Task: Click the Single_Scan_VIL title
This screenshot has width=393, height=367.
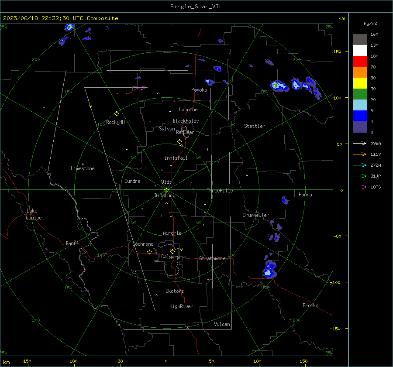Action: [196, 7]
